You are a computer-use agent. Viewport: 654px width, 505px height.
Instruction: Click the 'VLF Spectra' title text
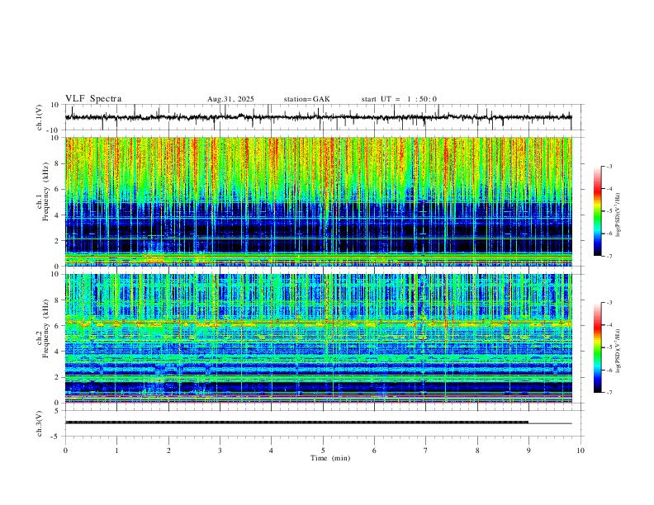(x=93, y=99)
